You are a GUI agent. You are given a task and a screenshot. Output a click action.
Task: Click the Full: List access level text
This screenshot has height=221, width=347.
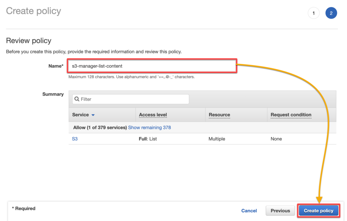point(147,139)
